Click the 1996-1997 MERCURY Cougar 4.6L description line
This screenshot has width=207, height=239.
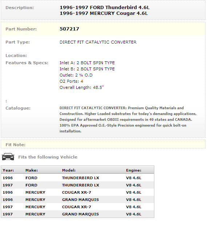tap(103, 13)
